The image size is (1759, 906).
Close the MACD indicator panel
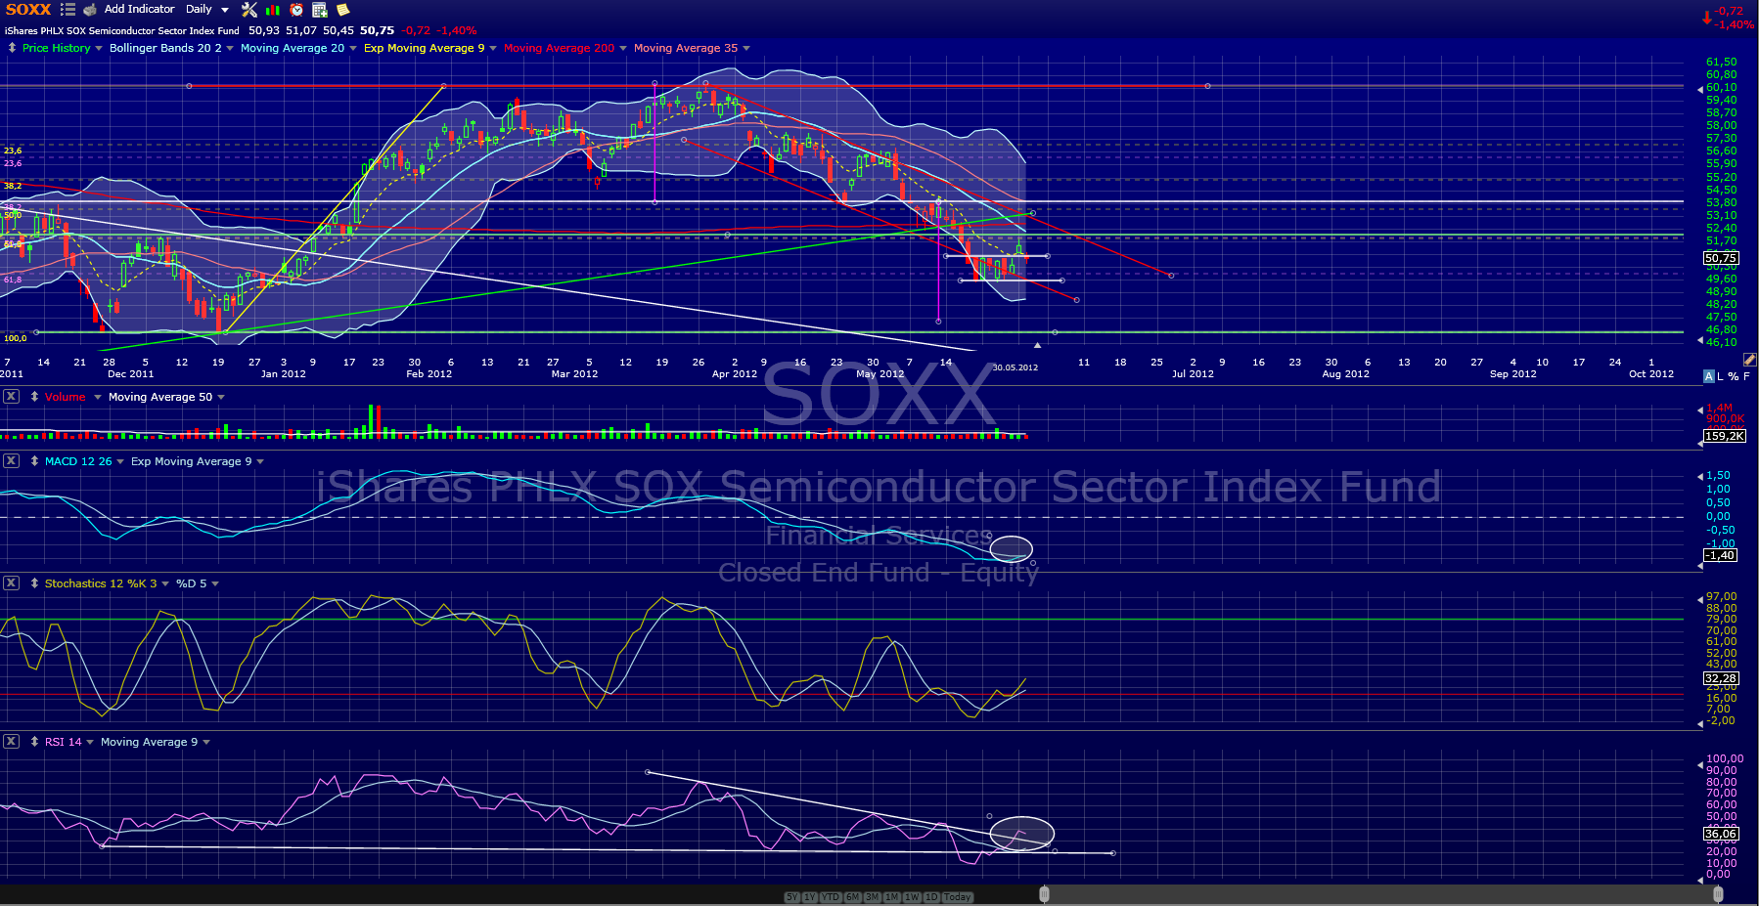click(11, 461)
